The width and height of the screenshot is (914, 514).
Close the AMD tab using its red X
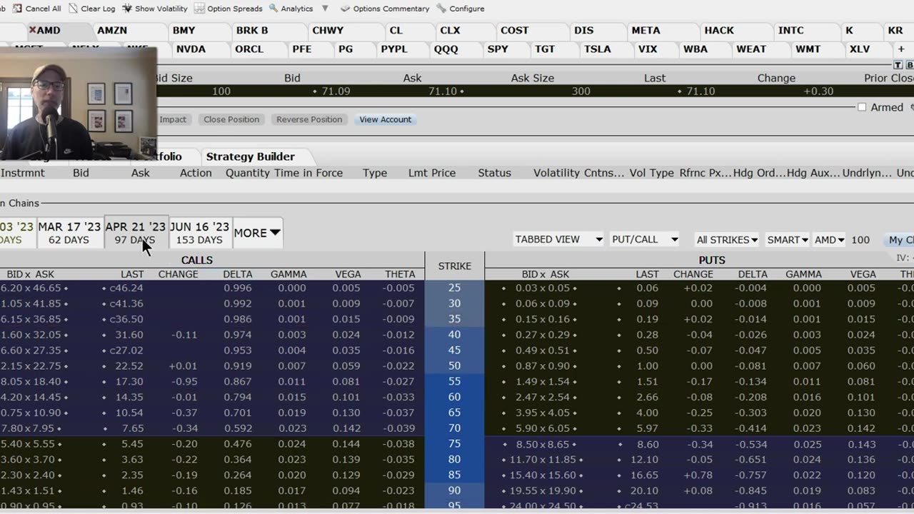32,31
